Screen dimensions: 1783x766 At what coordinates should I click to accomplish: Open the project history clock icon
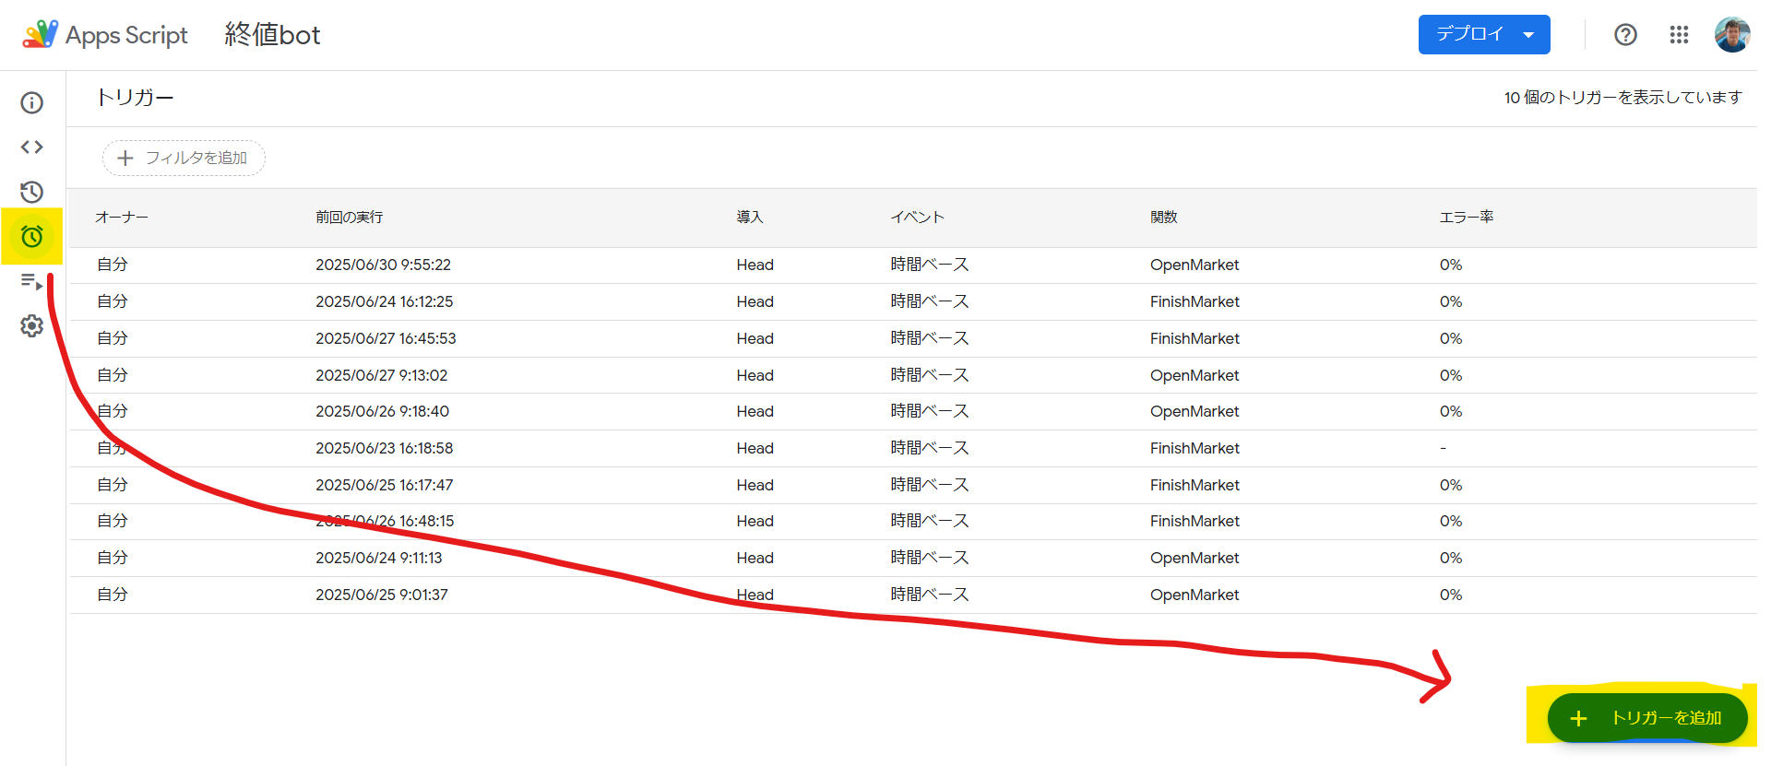pyautogui.click(x=32, y=192)
